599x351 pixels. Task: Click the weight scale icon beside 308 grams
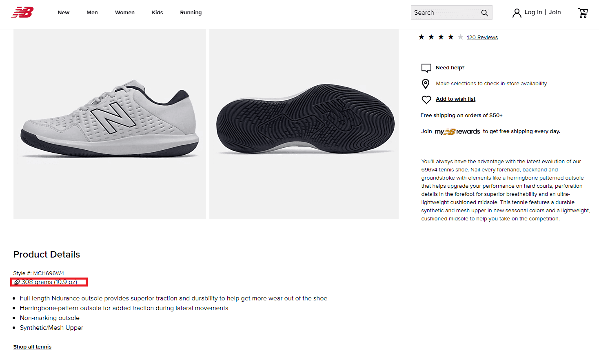point(17,282)
